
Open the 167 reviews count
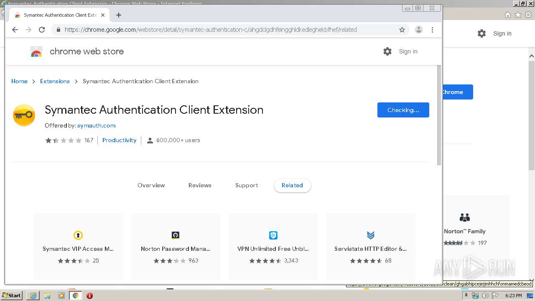coord(89,140)
